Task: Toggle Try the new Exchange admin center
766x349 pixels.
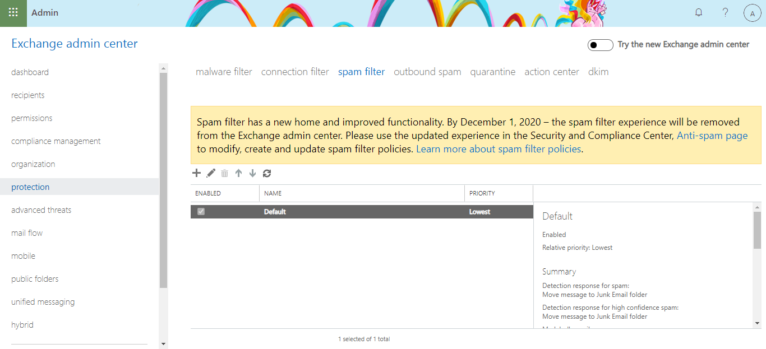Action: (601, 45)
